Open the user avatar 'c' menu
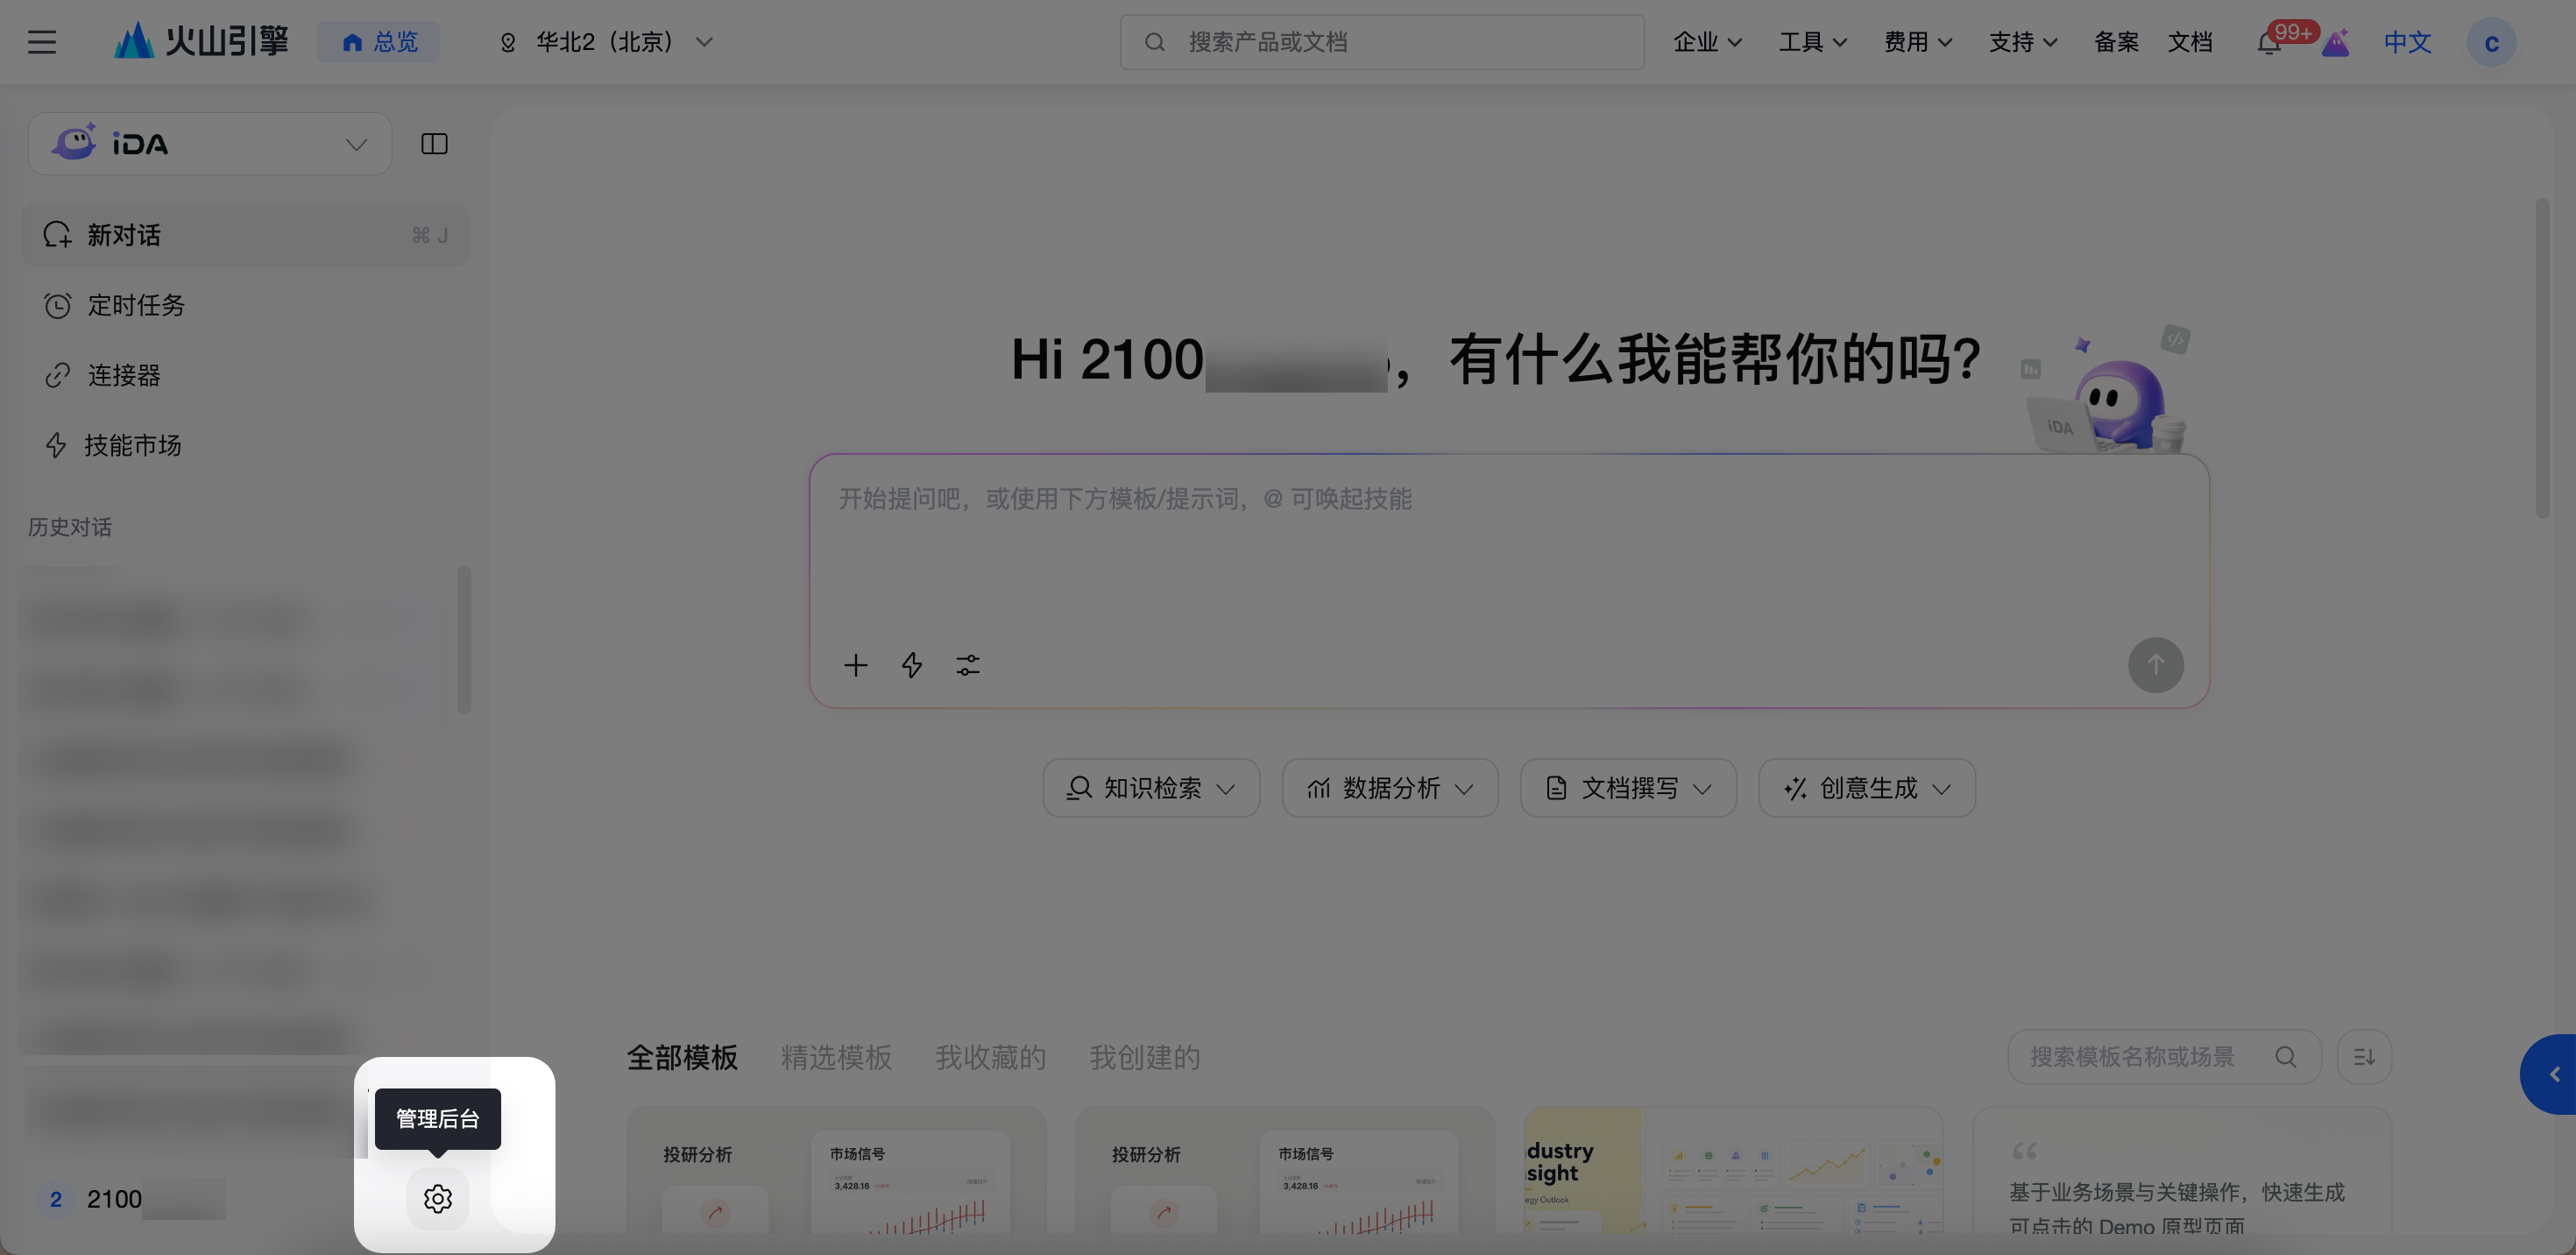This screenshot has width=2576, height=1255. pyautogui.click(x=2491, y=42)
